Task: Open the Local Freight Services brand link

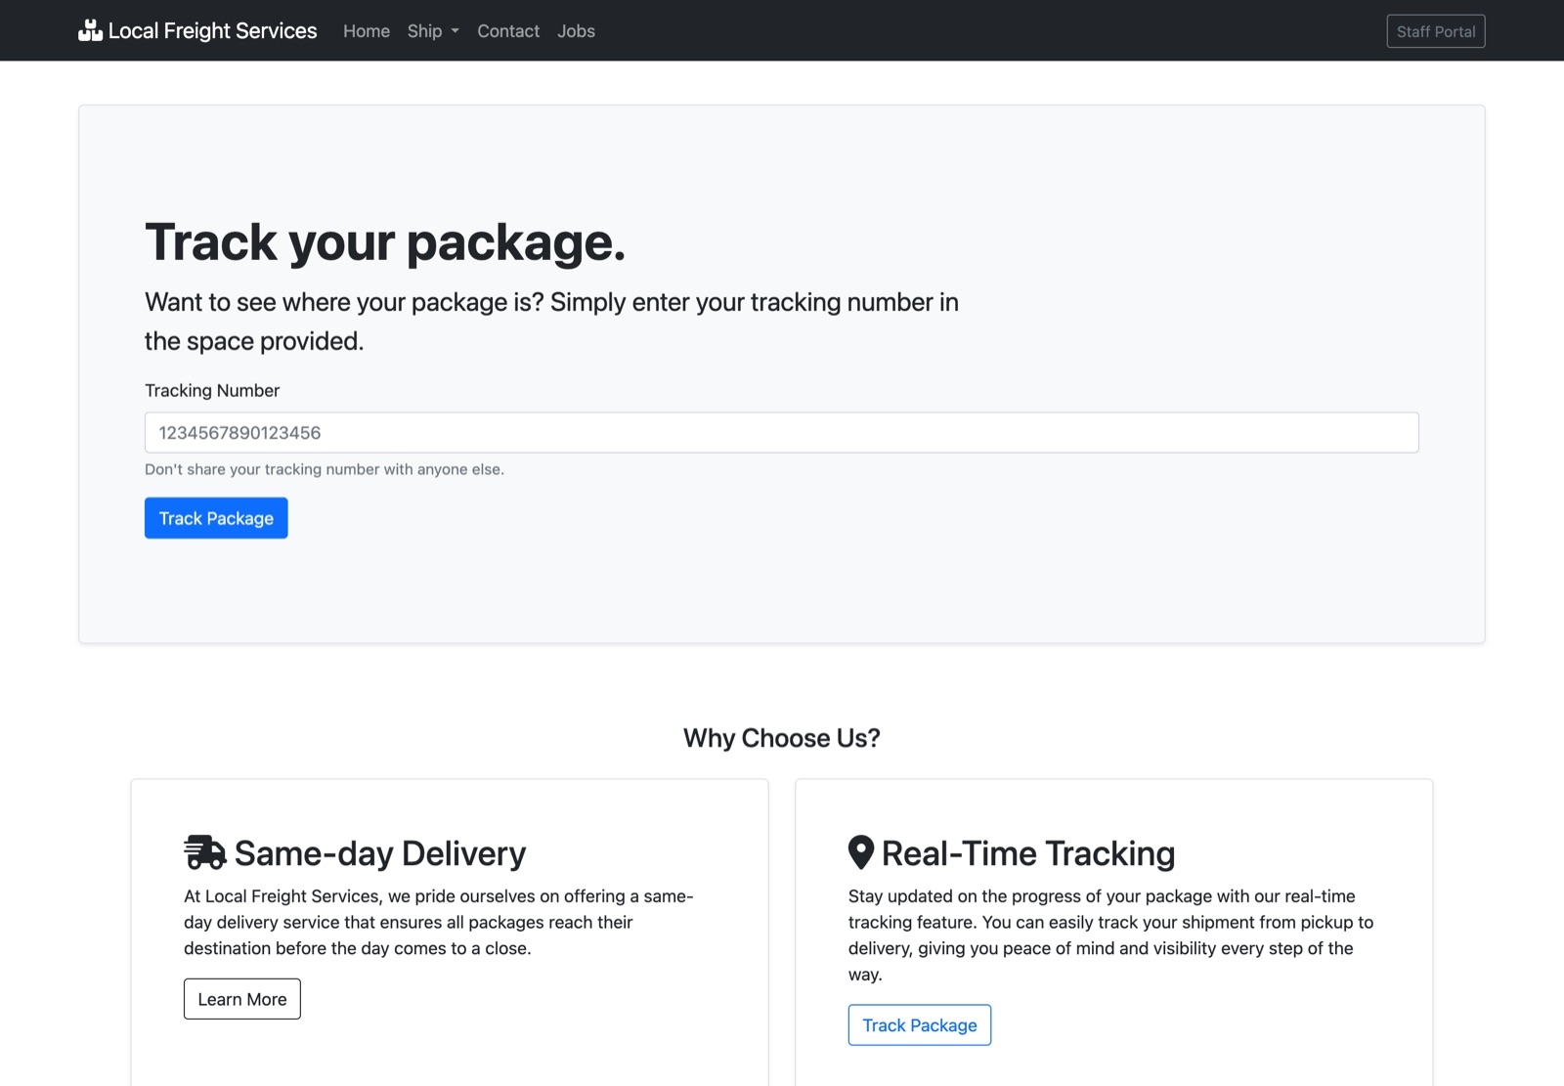Action: coord(197,30)
